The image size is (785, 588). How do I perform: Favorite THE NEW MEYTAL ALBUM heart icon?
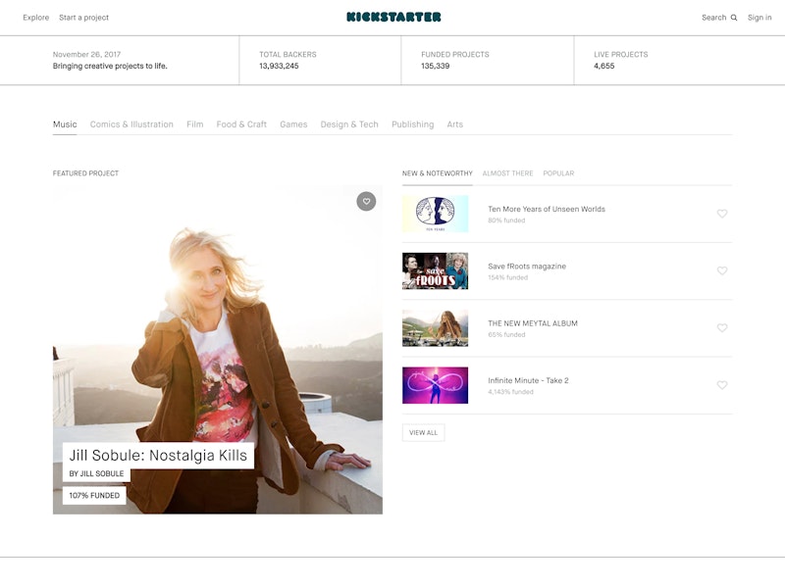click(722, 328)
